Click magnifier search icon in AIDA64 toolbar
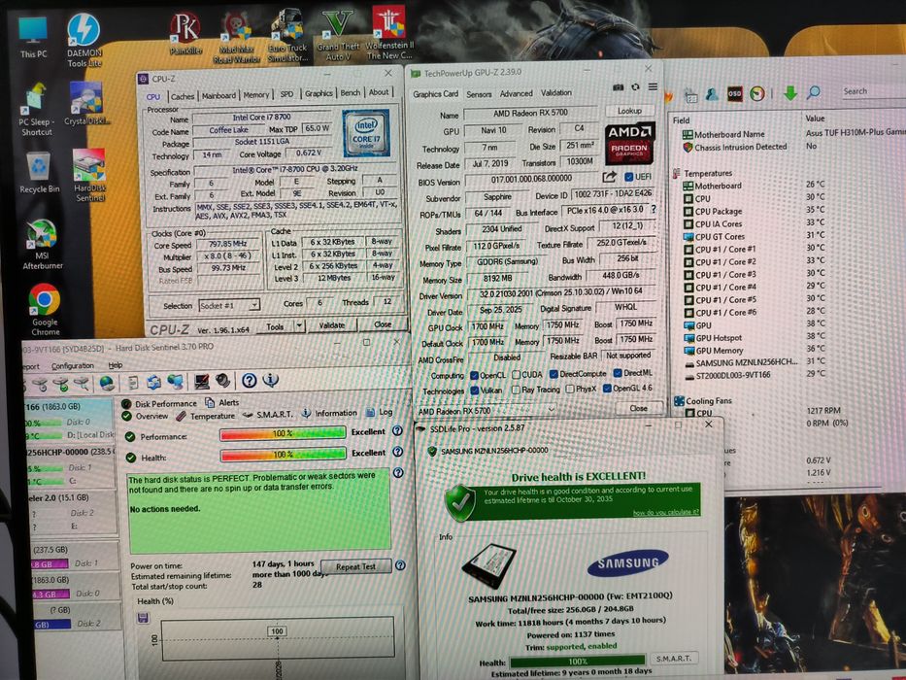 [814, 92]
